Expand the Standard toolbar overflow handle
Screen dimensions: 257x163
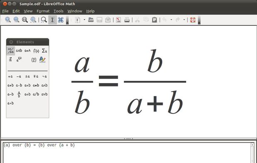click(x=199, y=20)
